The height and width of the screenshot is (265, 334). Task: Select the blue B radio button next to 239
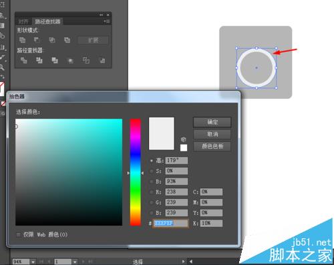(x=152, y=213)
